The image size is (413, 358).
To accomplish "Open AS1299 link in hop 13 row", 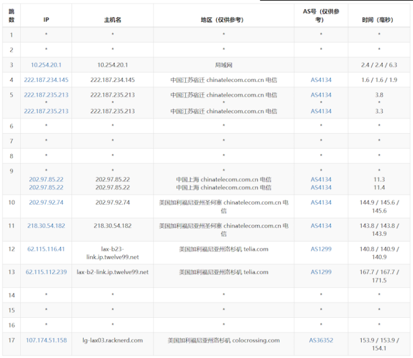I will point(321,272).
